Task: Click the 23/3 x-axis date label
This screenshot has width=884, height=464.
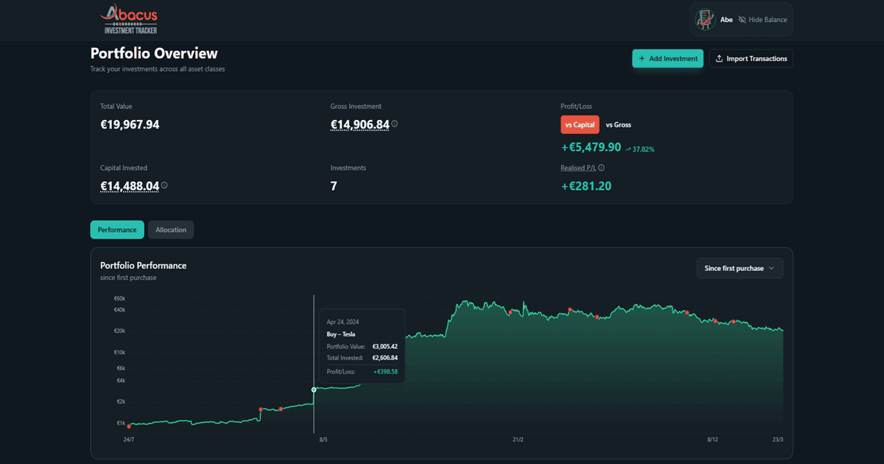Action: (778, 440)
